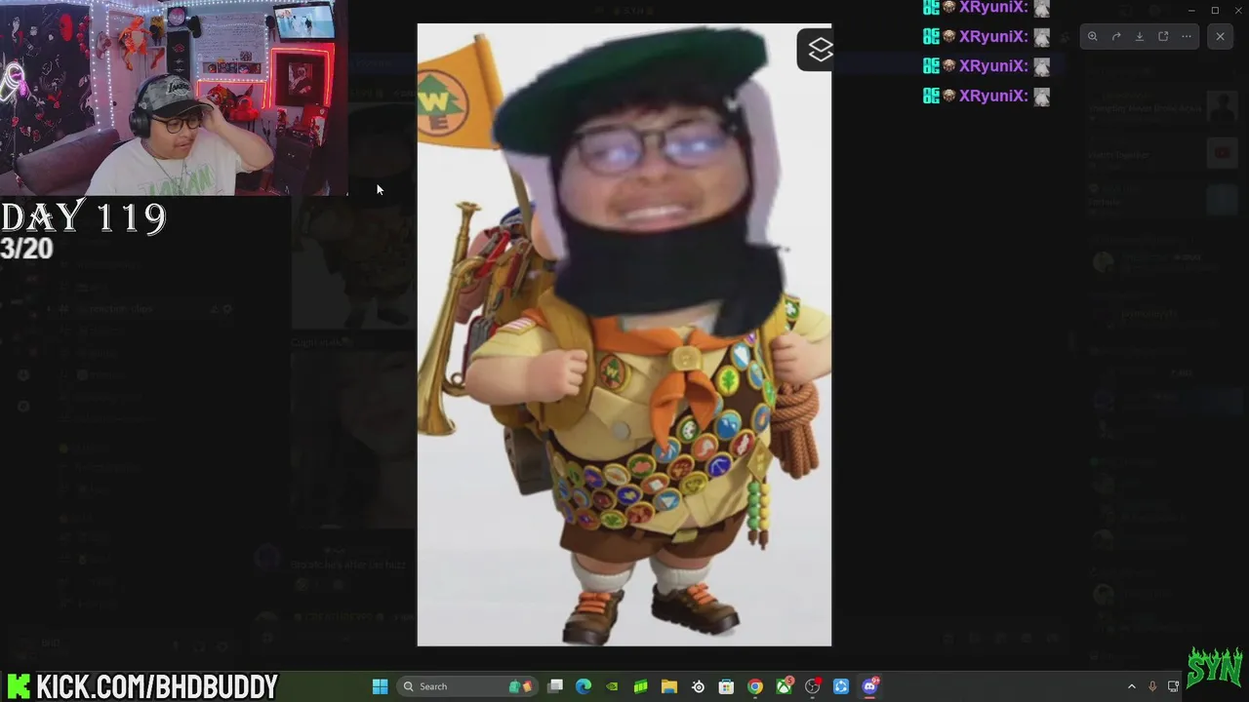Viewport: 1249px width, 702px height.
Task: Open network status in system tray
Action: point(1174,686)
